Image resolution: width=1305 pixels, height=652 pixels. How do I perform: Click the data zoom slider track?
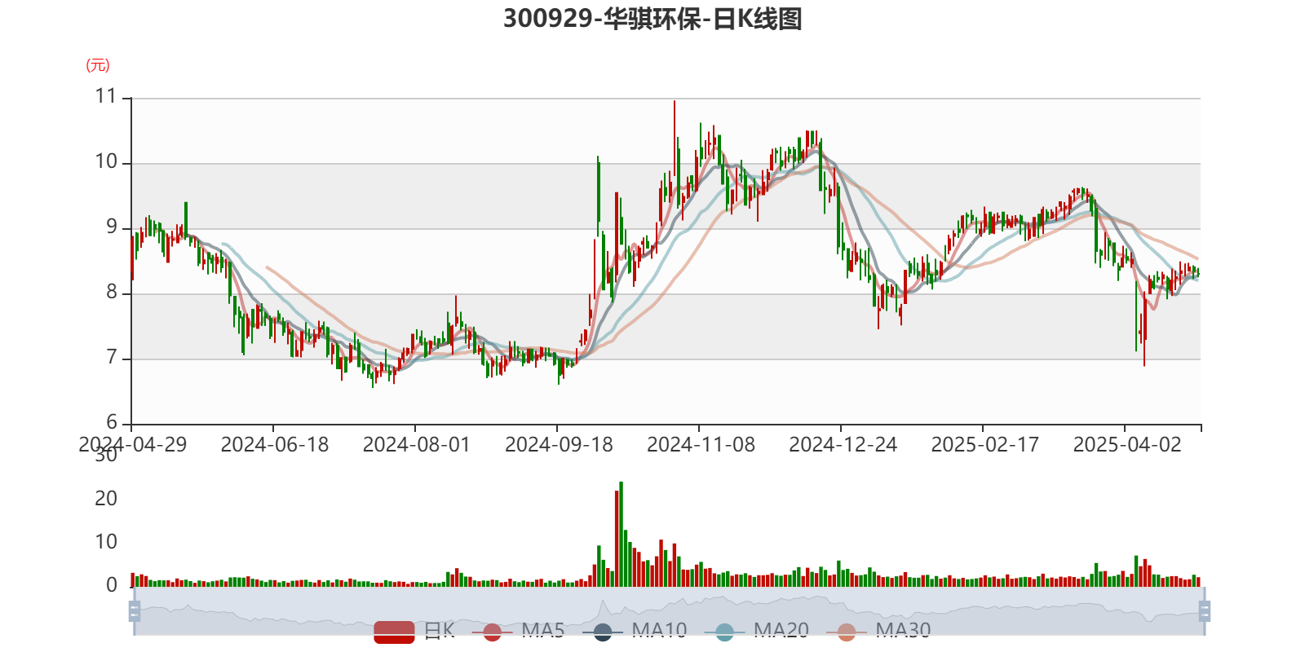670,610
